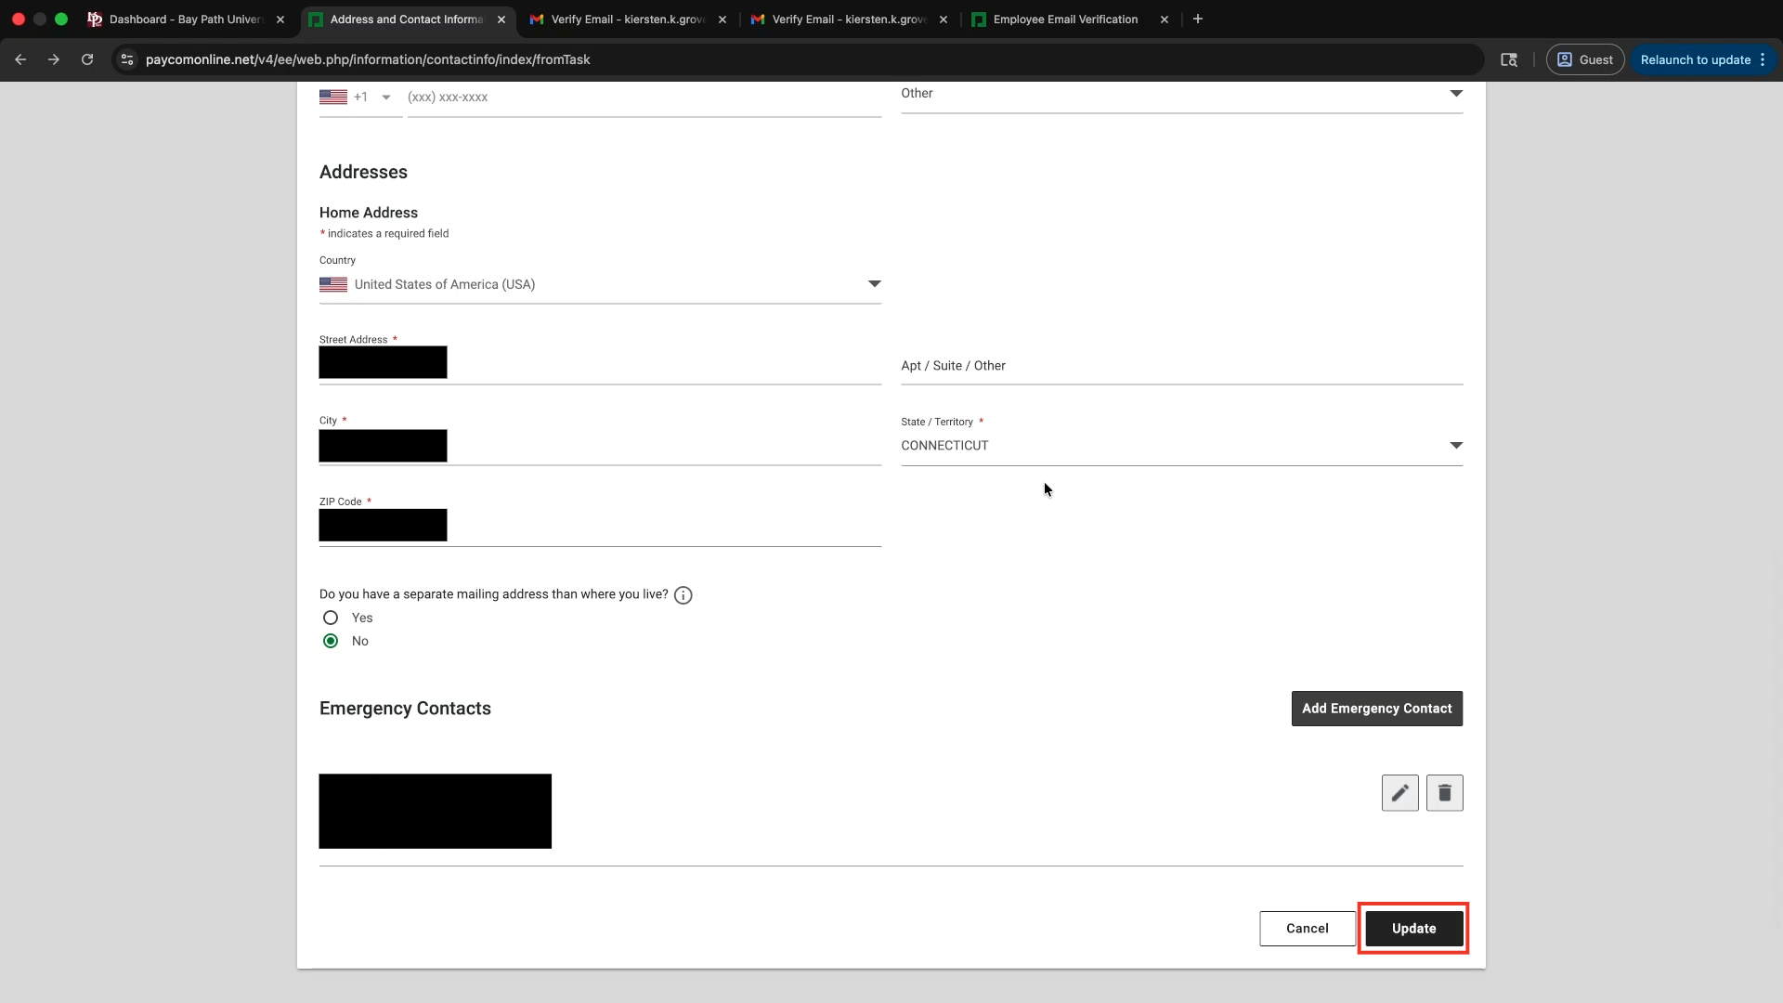The width and height of the screenshot is (1783, 1003).
Task: Click the Update button
Action: click(x=1413, y=929)
